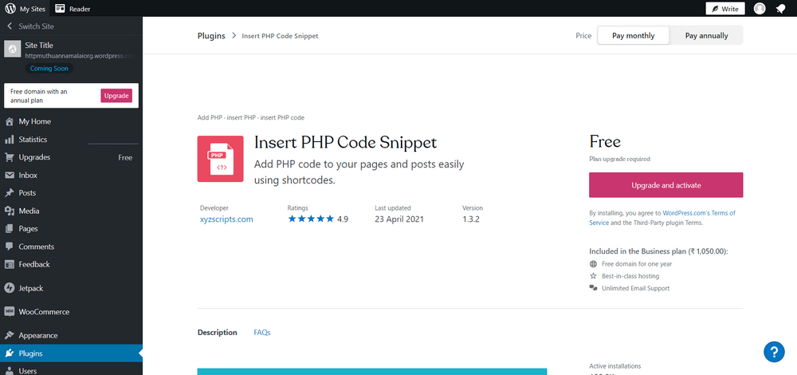Switch to the FAQs tab
The height and width of the screenshot is (375, 797).
(x=261, y=333)
